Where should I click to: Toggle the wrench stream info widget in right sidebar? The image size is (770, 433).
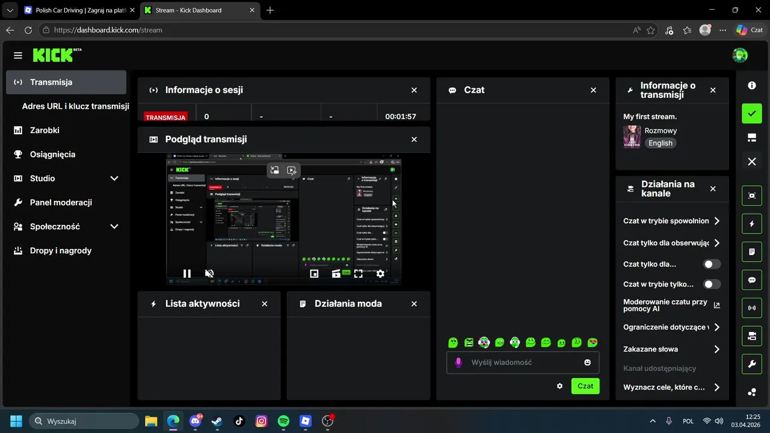752,364
